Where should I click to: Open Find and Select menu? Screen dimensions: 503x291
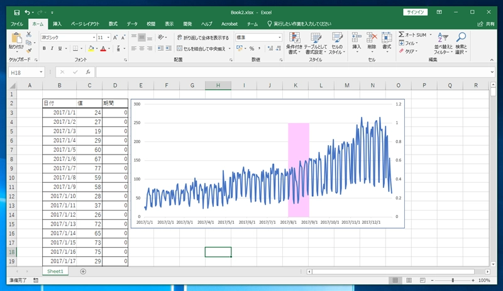[x=462, y=43]
